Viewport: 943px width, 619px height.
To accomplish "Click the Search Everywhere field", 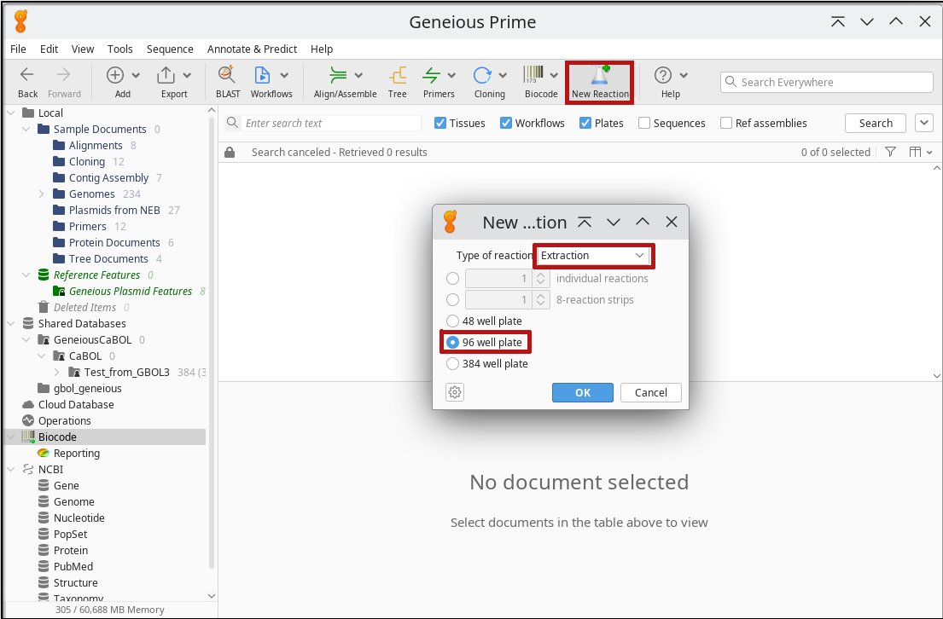I will point(826,82).
